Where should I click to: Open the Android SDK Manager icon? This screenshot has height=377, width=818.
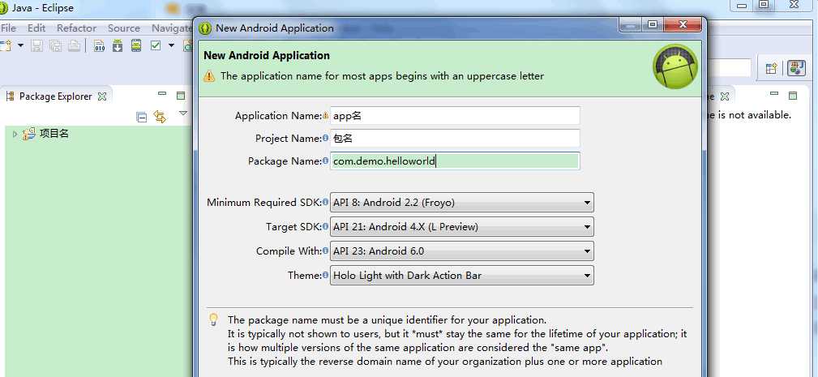(x=118, y=45)
